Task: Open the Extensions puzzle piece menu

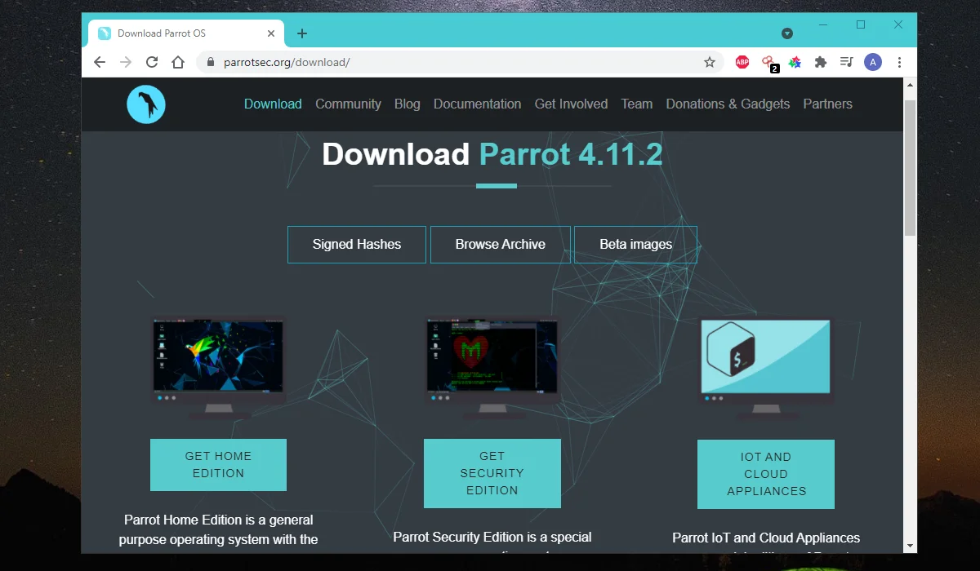Action: pos(821,62)
